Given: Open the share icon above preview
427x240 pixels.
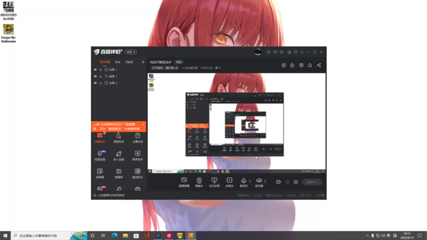Looking at the screenshot, I should 319,65.
